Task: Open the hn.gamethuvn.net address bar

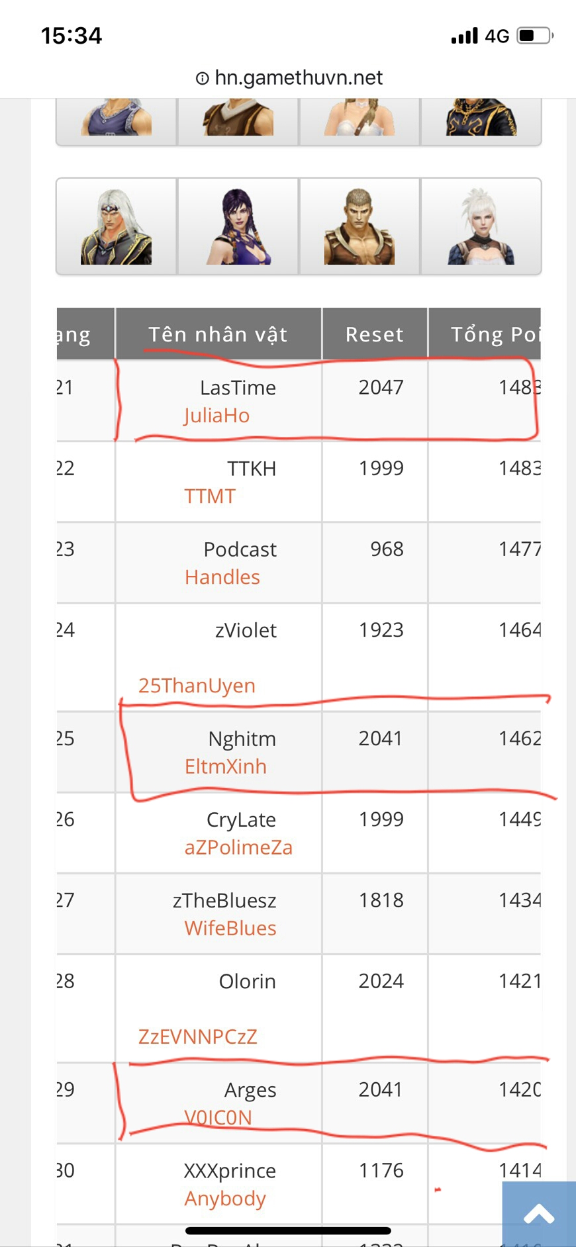Action: [299, 78]
